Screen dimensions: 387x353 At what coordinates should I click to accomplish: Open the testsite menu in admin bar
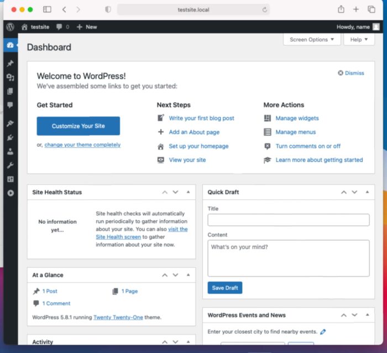[x=35, y=27]
